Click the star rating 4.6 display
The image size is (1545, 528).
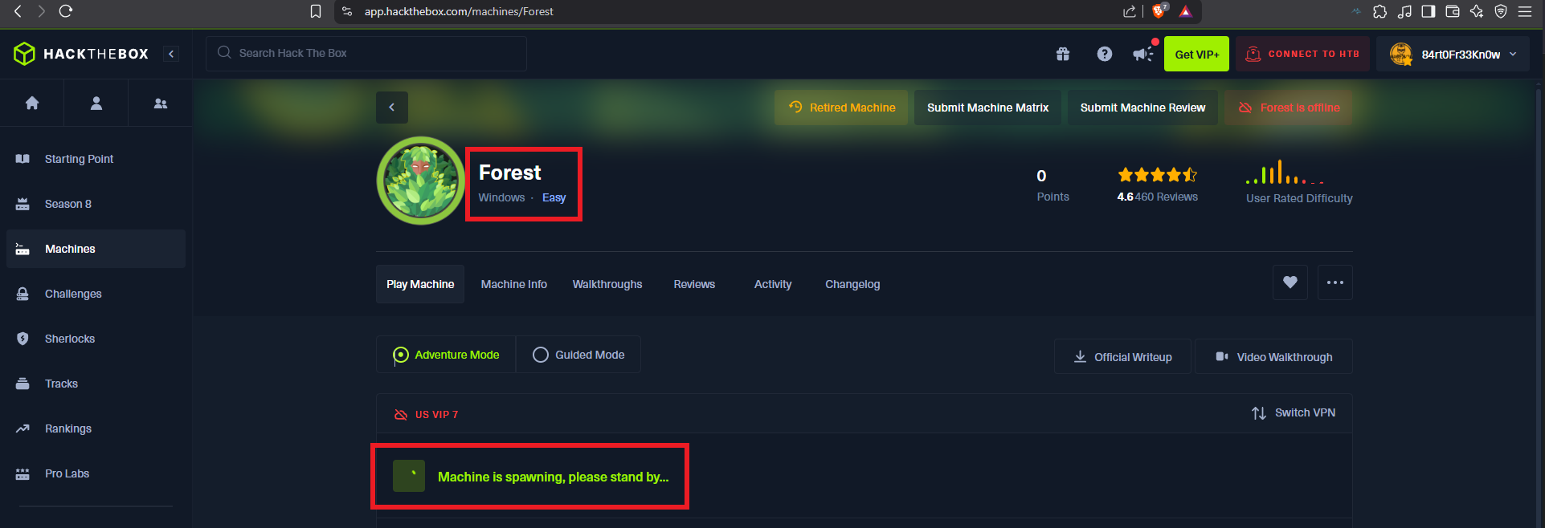point(1157,174)
